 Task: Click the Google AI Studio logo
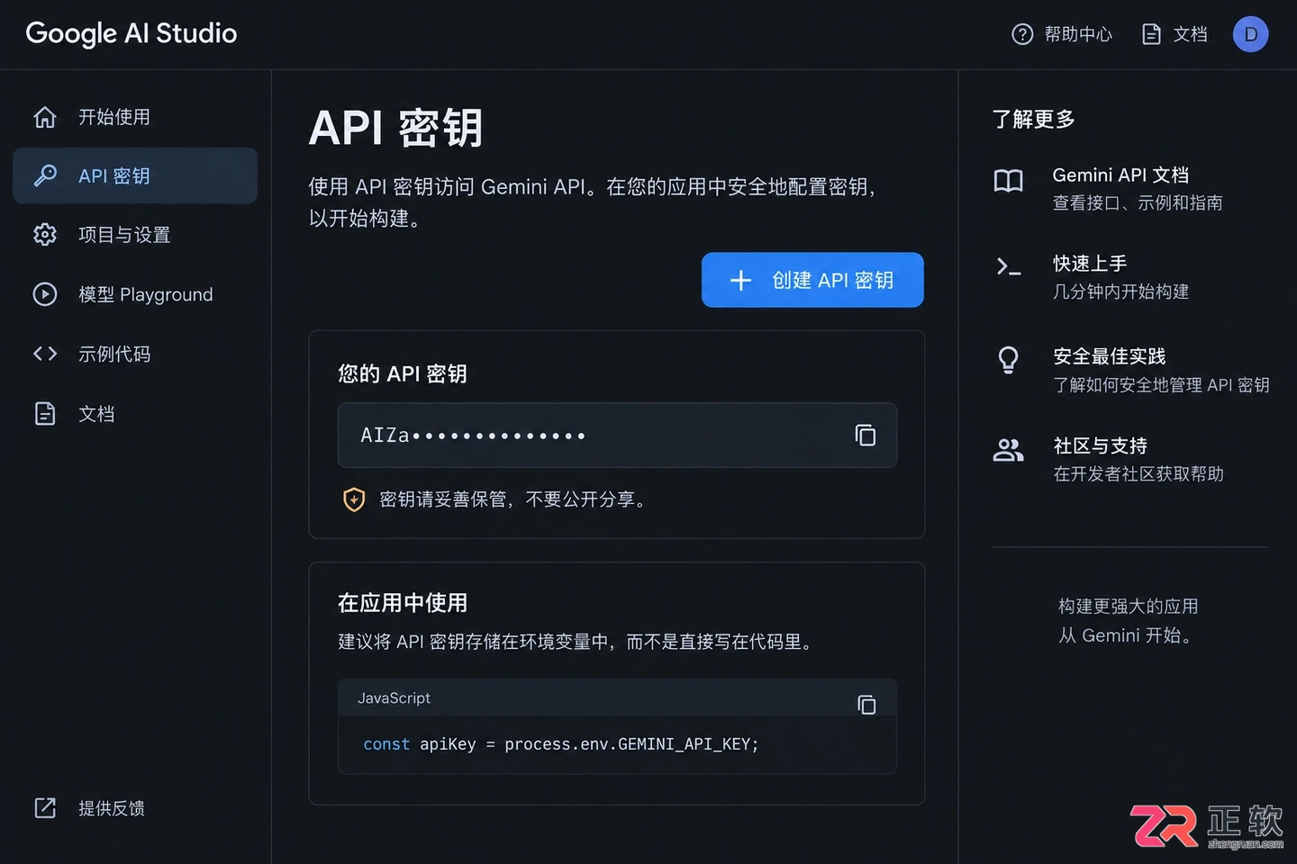(x=132, y=33)
